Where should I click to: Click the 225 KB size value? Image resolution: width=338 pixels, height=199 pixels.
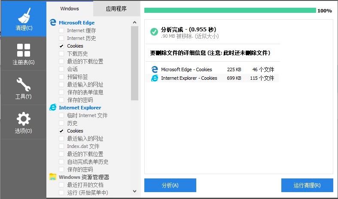coord(234,69)
